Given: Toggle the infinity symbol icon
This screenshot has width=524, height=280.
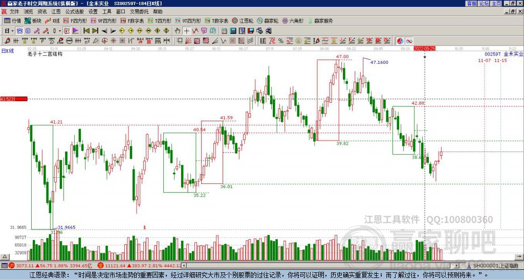Looking at the screenshot, I should 409,41.
